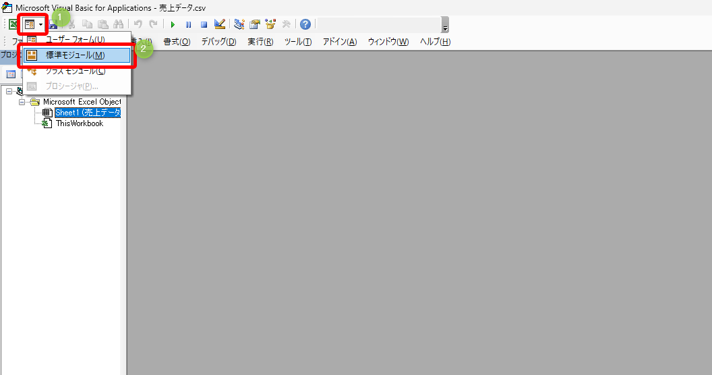Collapse the VBAProject root tree node
Screen dimensions: 712x375
9,91
